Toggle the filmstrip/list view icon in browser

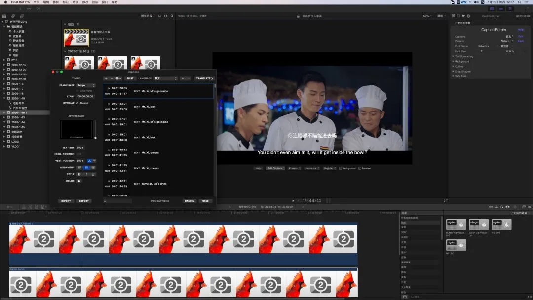click(159, 16)
